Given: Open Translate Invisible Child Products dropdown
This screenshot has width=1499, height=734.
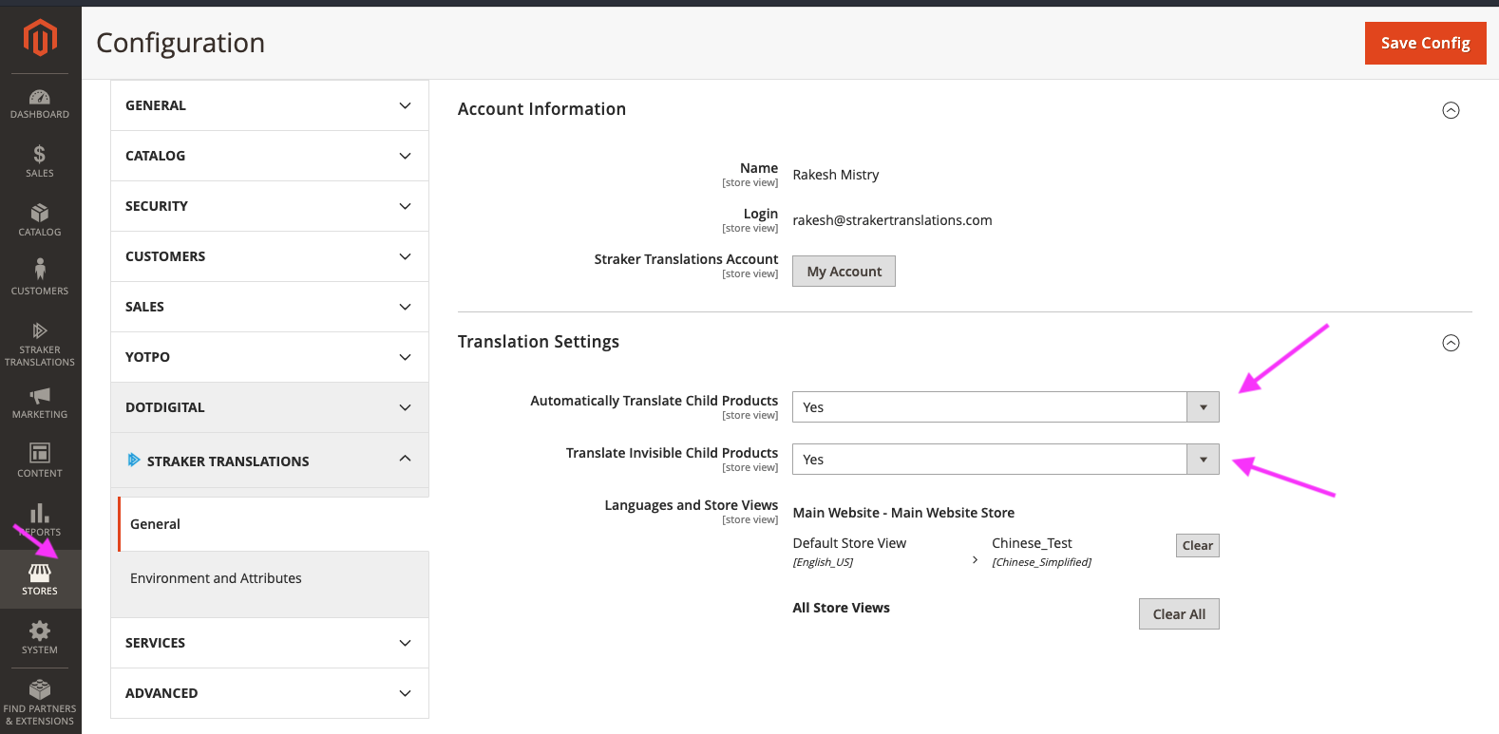Looking at the screenshot, I should pyautogui.click(x=1005, y=460).
